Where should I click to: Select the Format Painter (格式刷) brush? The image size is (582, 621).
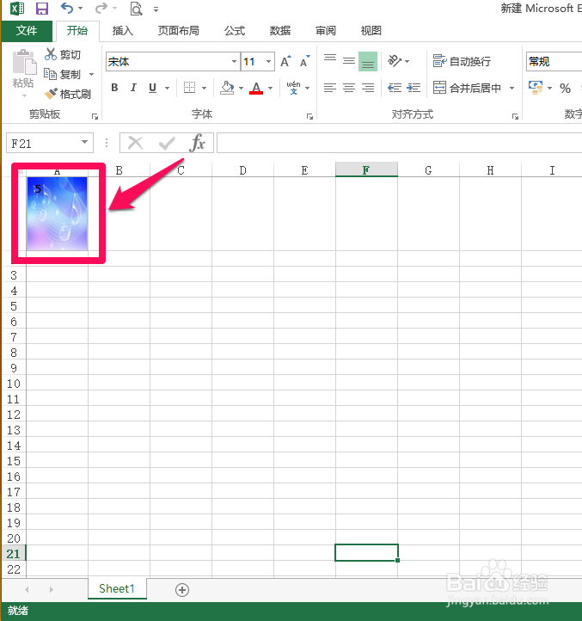51,94
